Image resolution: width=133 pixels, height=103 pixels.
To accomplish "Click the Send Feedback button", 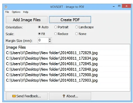I will coord(27,96).
